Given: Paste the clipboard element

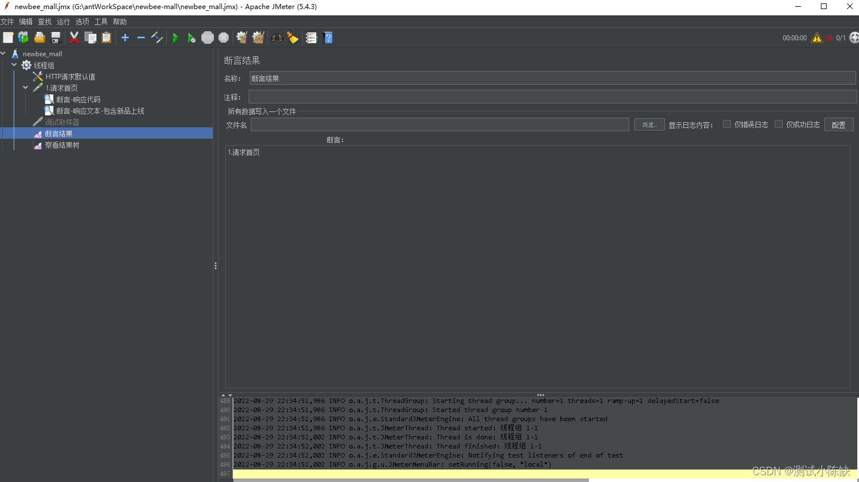Looking at the screenshot, I should tap(106, 38).
